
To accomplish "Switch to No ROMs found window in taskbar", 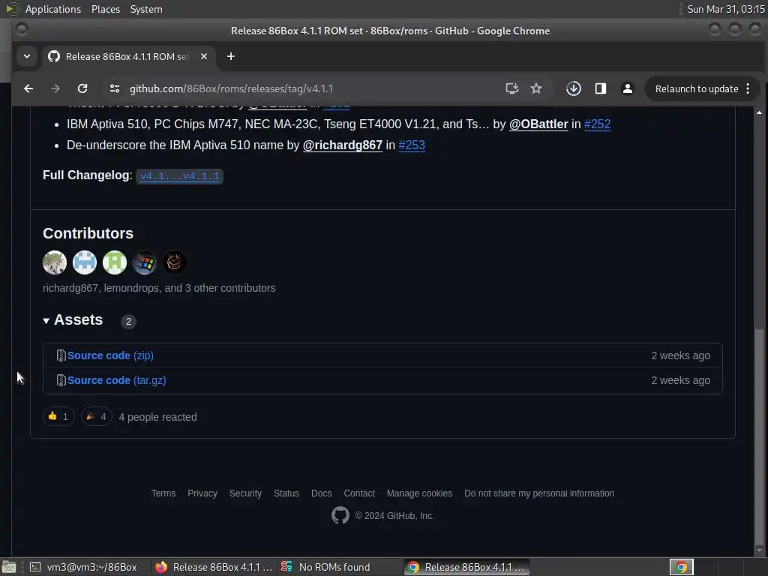I will pyautogui.click(x=339, y=567).
